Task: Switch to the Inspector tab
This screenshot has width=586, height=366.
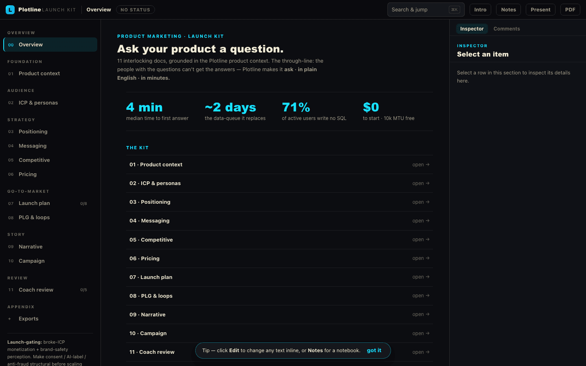Action: pyautogui.click(x=472, y=29)
